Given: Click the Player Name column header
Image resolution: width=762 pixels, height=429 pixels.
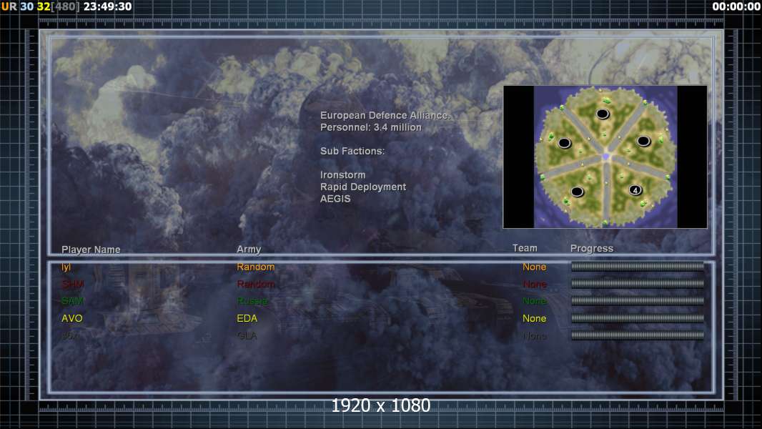Looking at the screenshot, I should point(91,250).
